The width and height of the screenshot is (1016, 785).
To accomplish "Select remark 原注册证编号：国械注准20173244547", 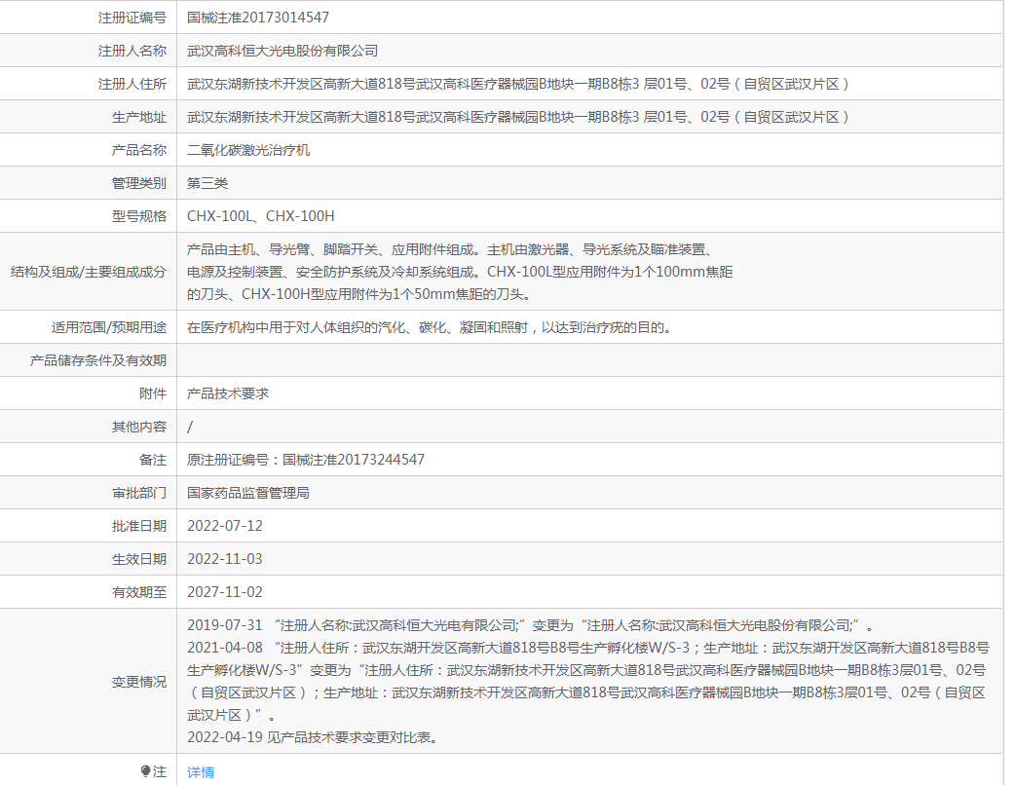I will [x=306, y=460].
